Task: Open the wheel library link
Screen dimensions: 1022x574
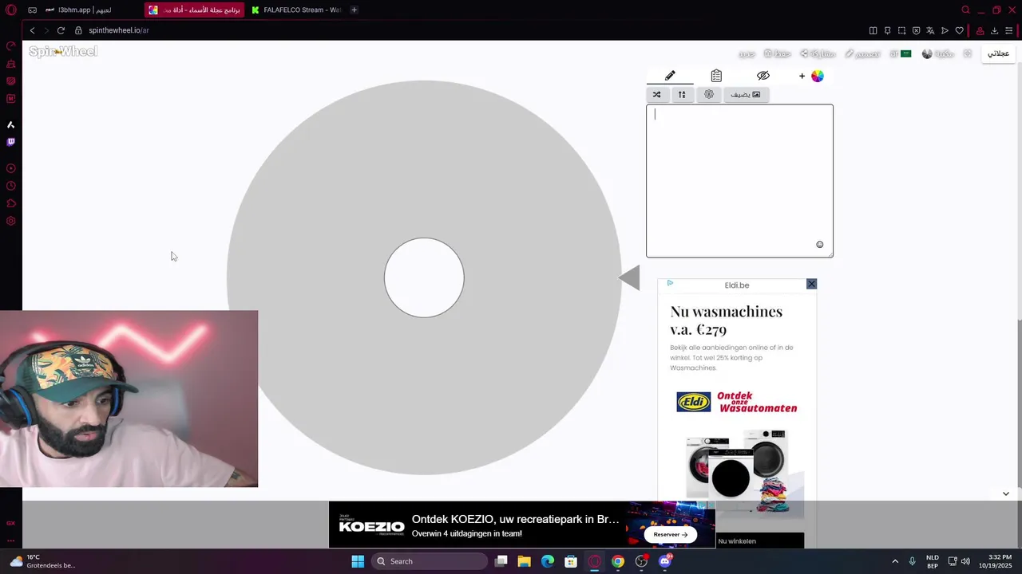Action: pos(938,53)
